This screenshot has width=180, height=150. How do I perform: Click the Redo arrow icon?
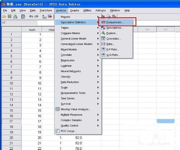point(36,17)
